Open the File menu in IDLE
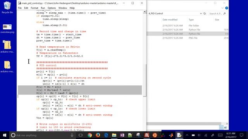The image size is (248, 139). [x=20, y=8]
